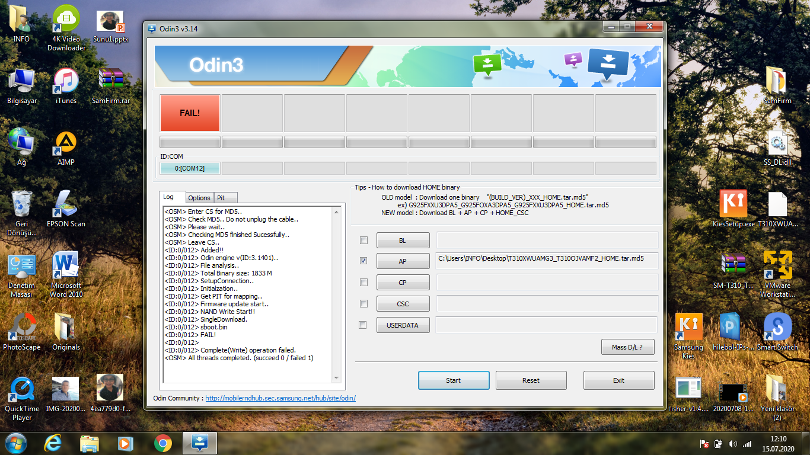The width and height of the screenshot is (810, 455).
Task: Switch to the Pit tab
Action: point(225,198)
